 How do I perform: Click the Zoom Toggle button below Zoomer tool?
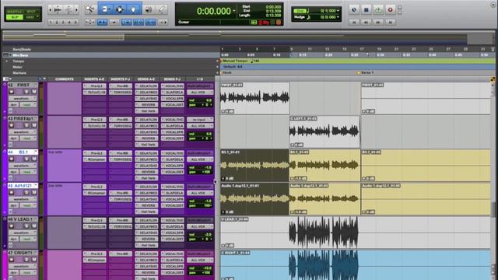click(x=90, y=23)
